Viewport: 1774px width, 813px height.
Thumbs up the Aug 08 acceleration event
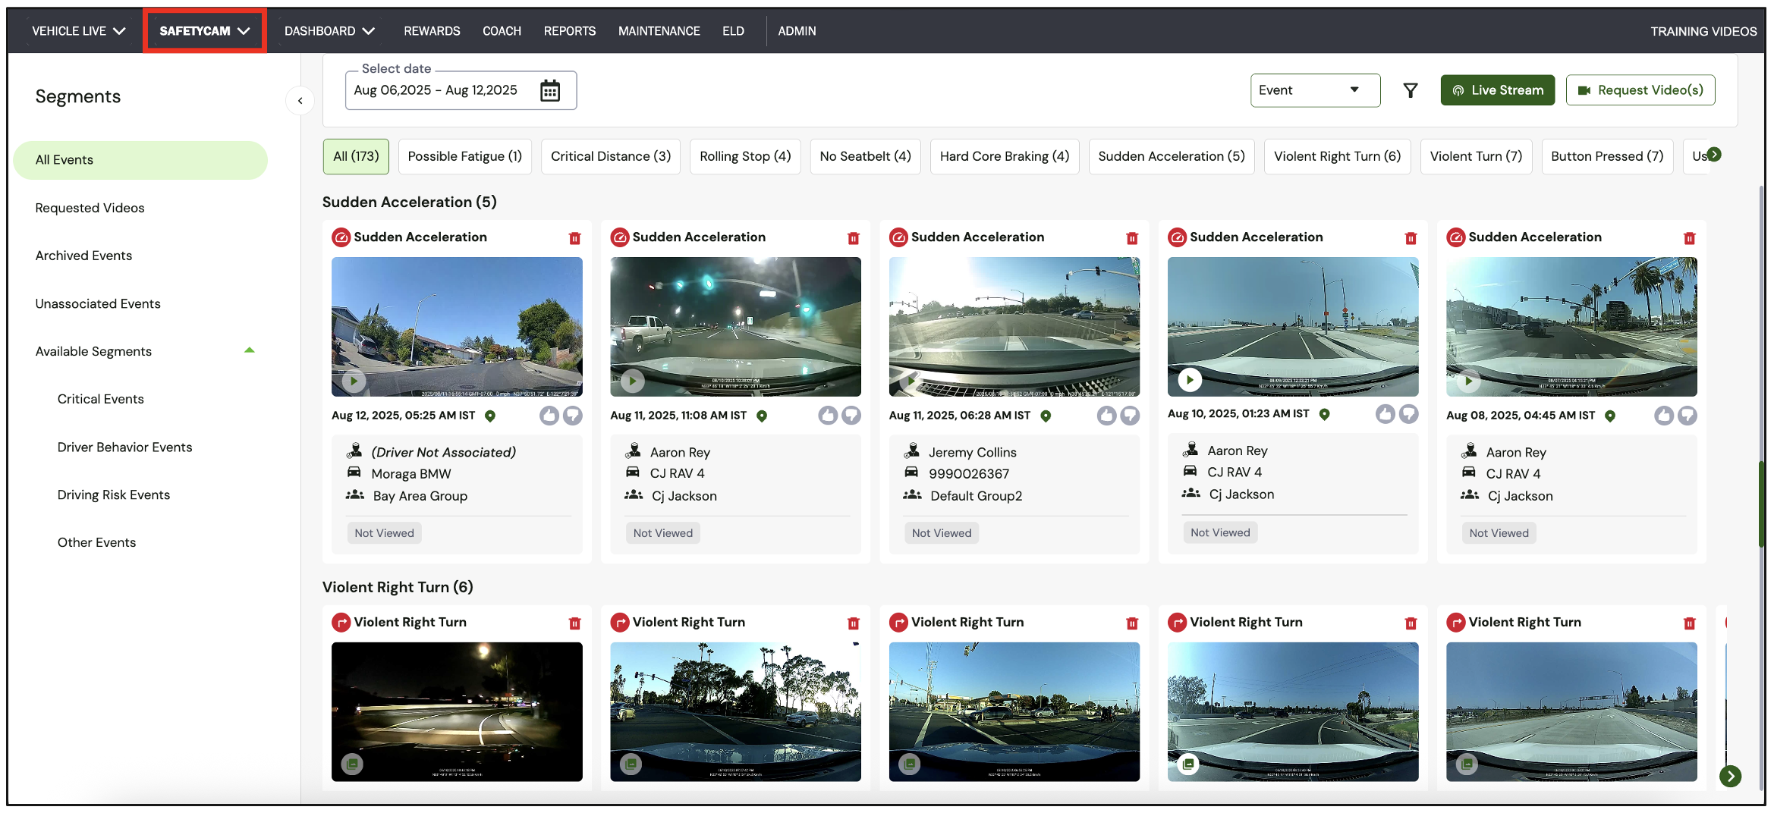(1663, 416)
